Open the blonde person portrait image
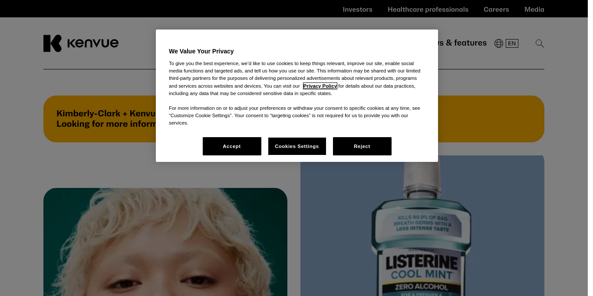 [x=165, y=242]
